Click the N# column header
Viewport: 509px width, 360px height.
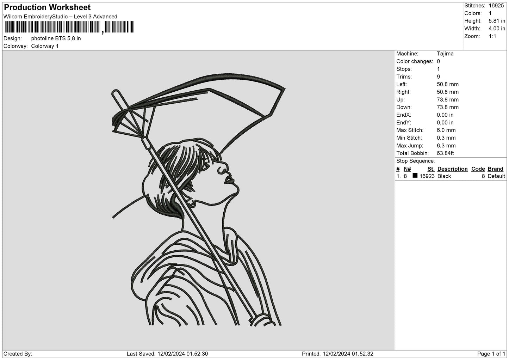pyautogui.click(x=407, y=169)
